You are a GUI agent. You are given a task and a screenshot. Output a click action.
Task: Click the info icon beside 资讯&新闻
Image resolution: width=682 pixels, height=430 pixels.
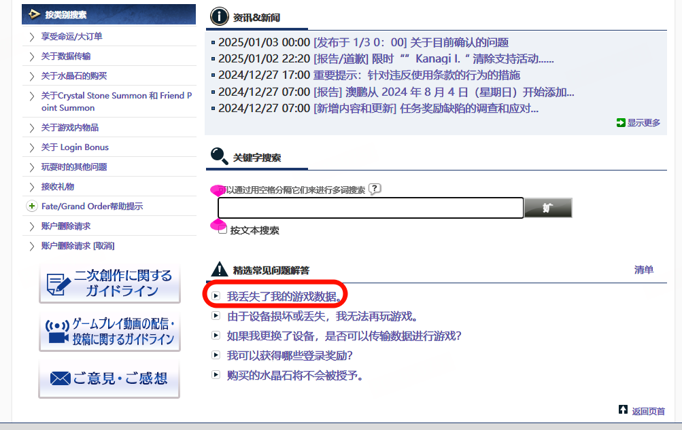tap(219, 16)
